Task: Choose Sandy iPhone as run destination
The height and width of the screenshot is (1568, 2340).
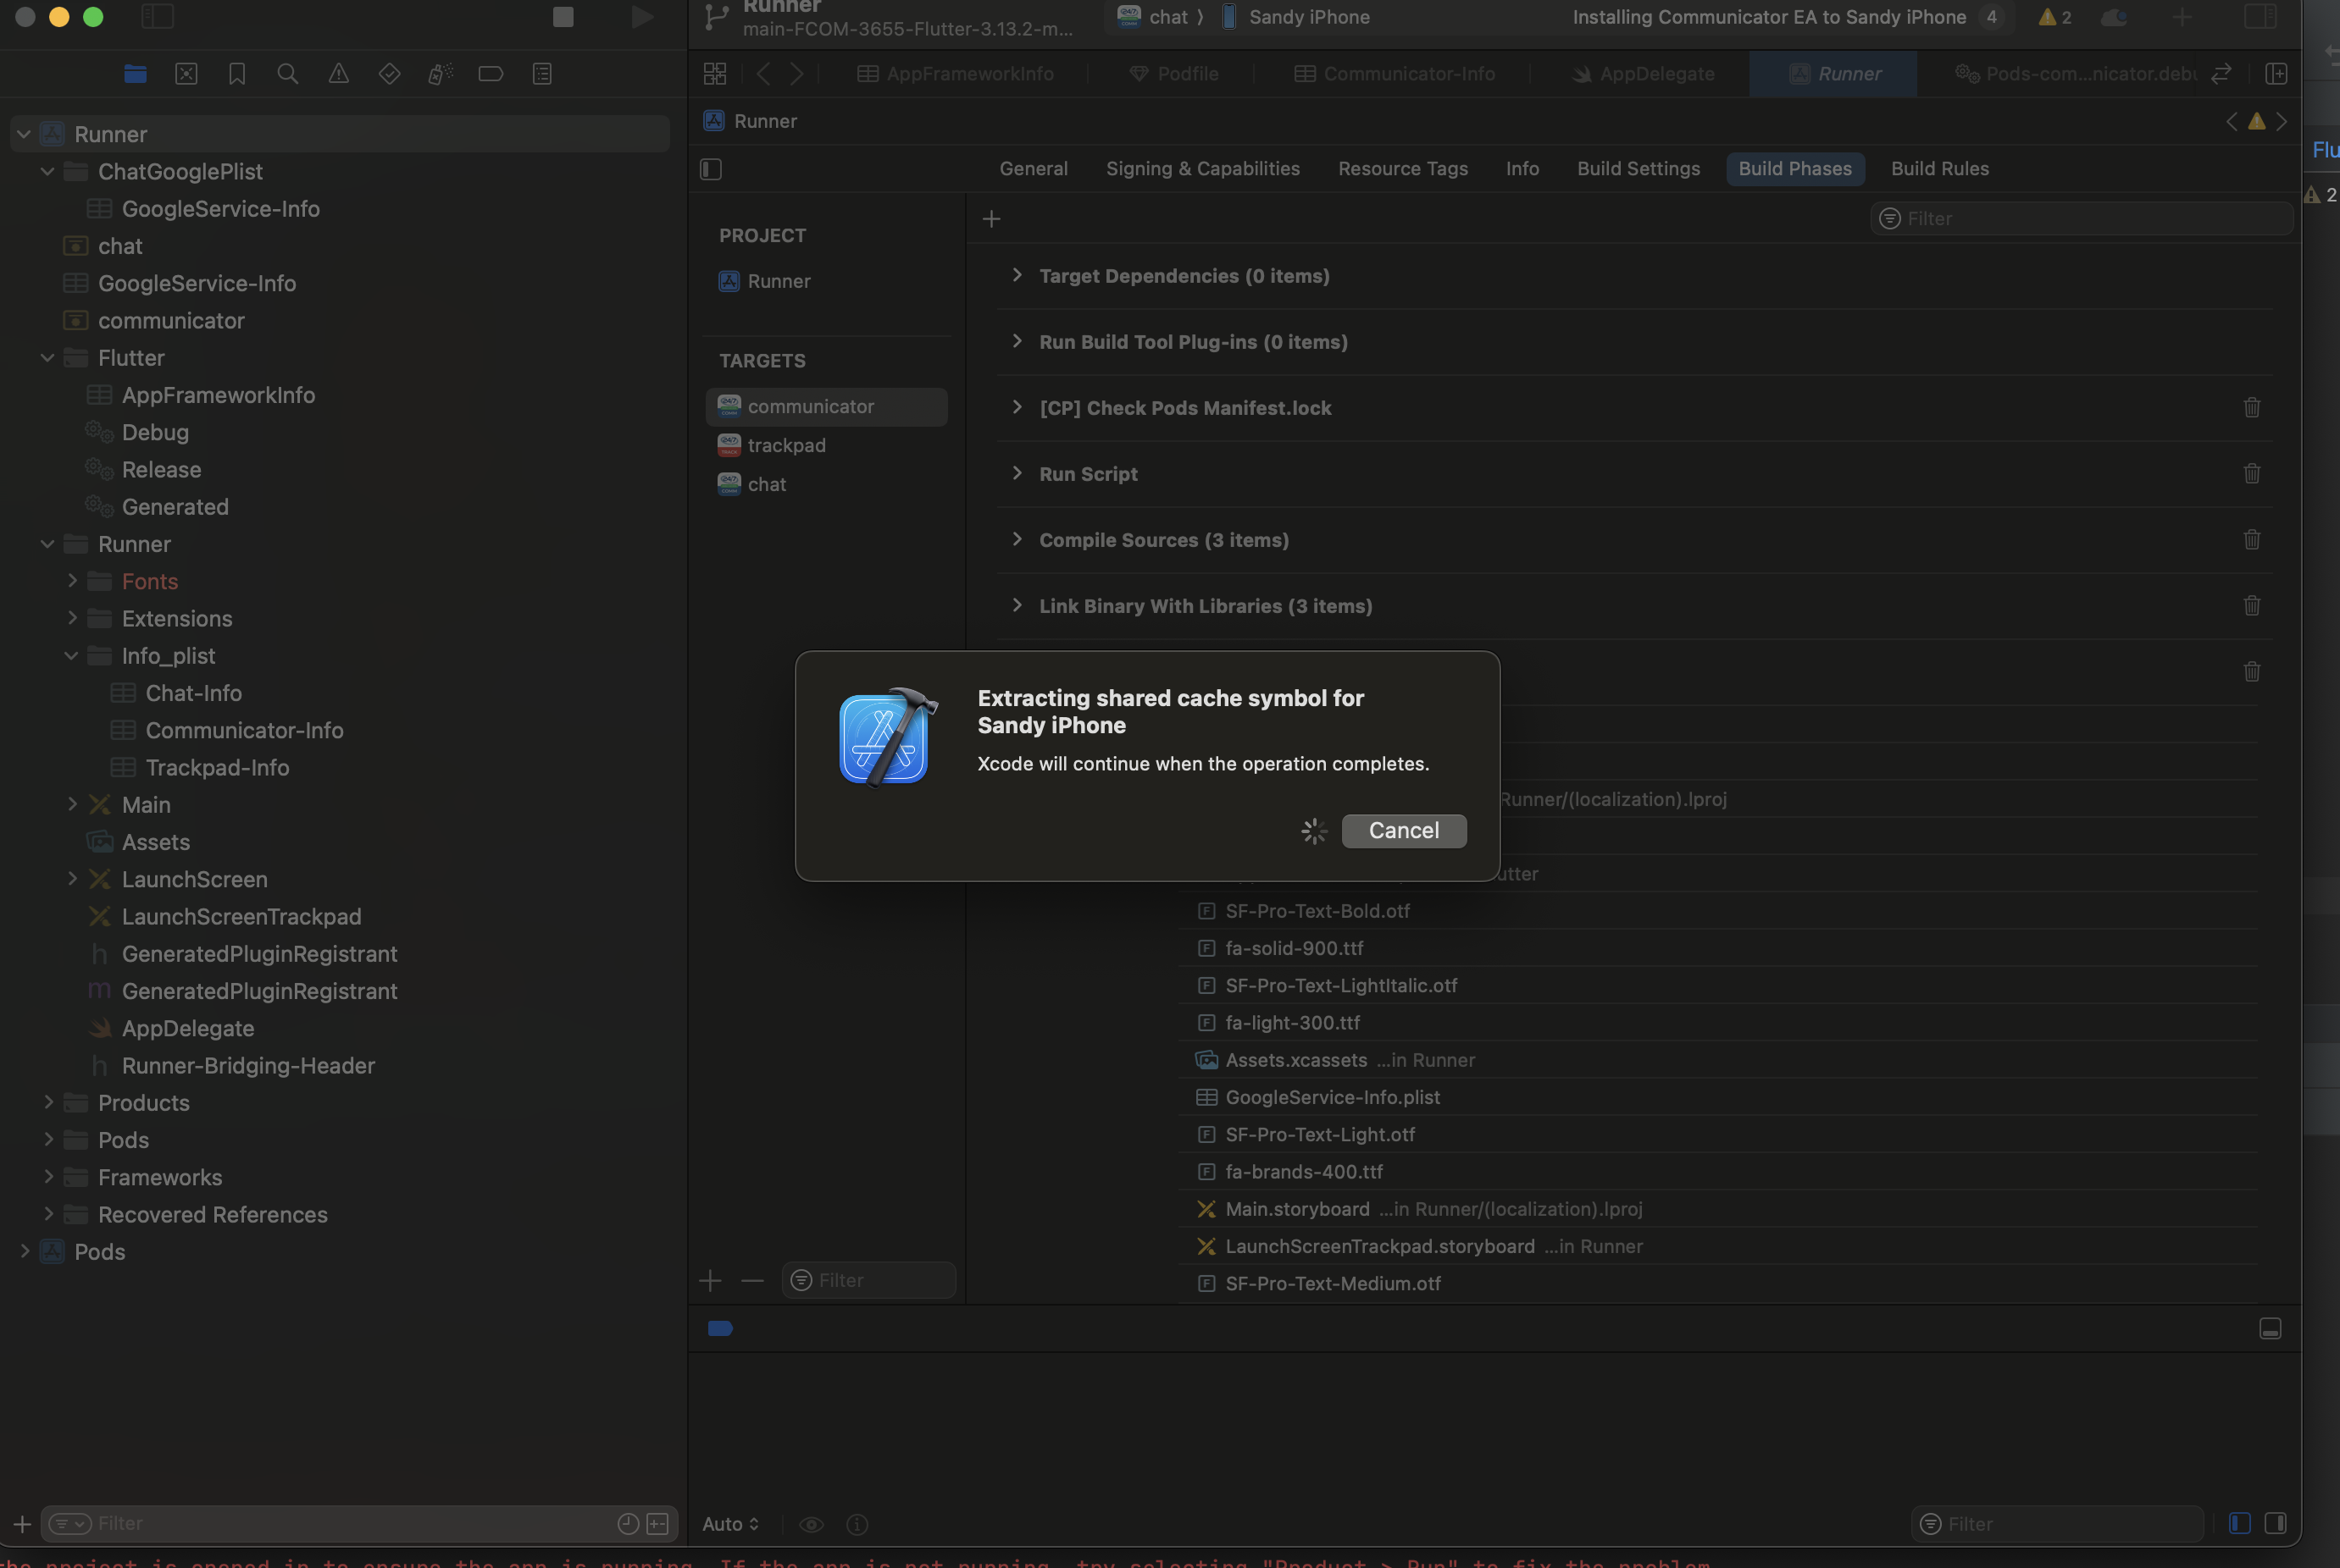Action: click(1295, 17)
